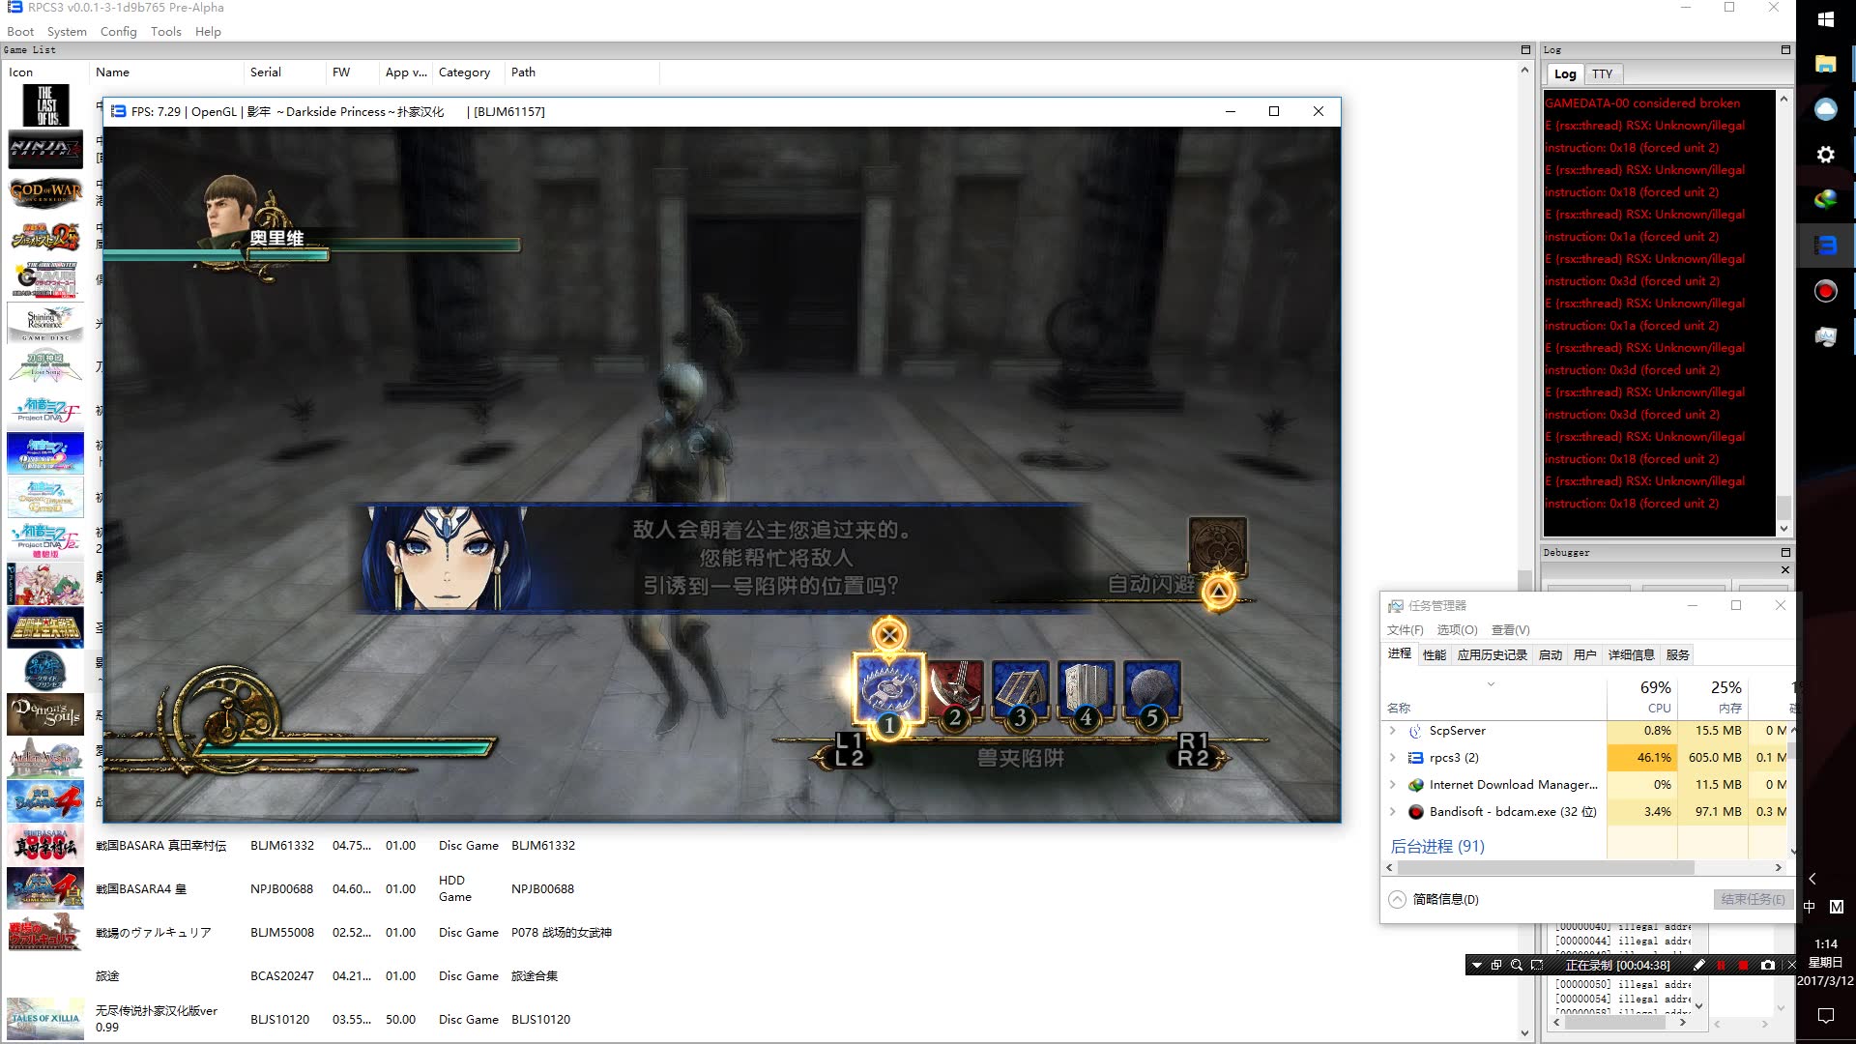
Task: Select Shining Resonance game icon
Action: pyautogui.click(x=45, y=323)
